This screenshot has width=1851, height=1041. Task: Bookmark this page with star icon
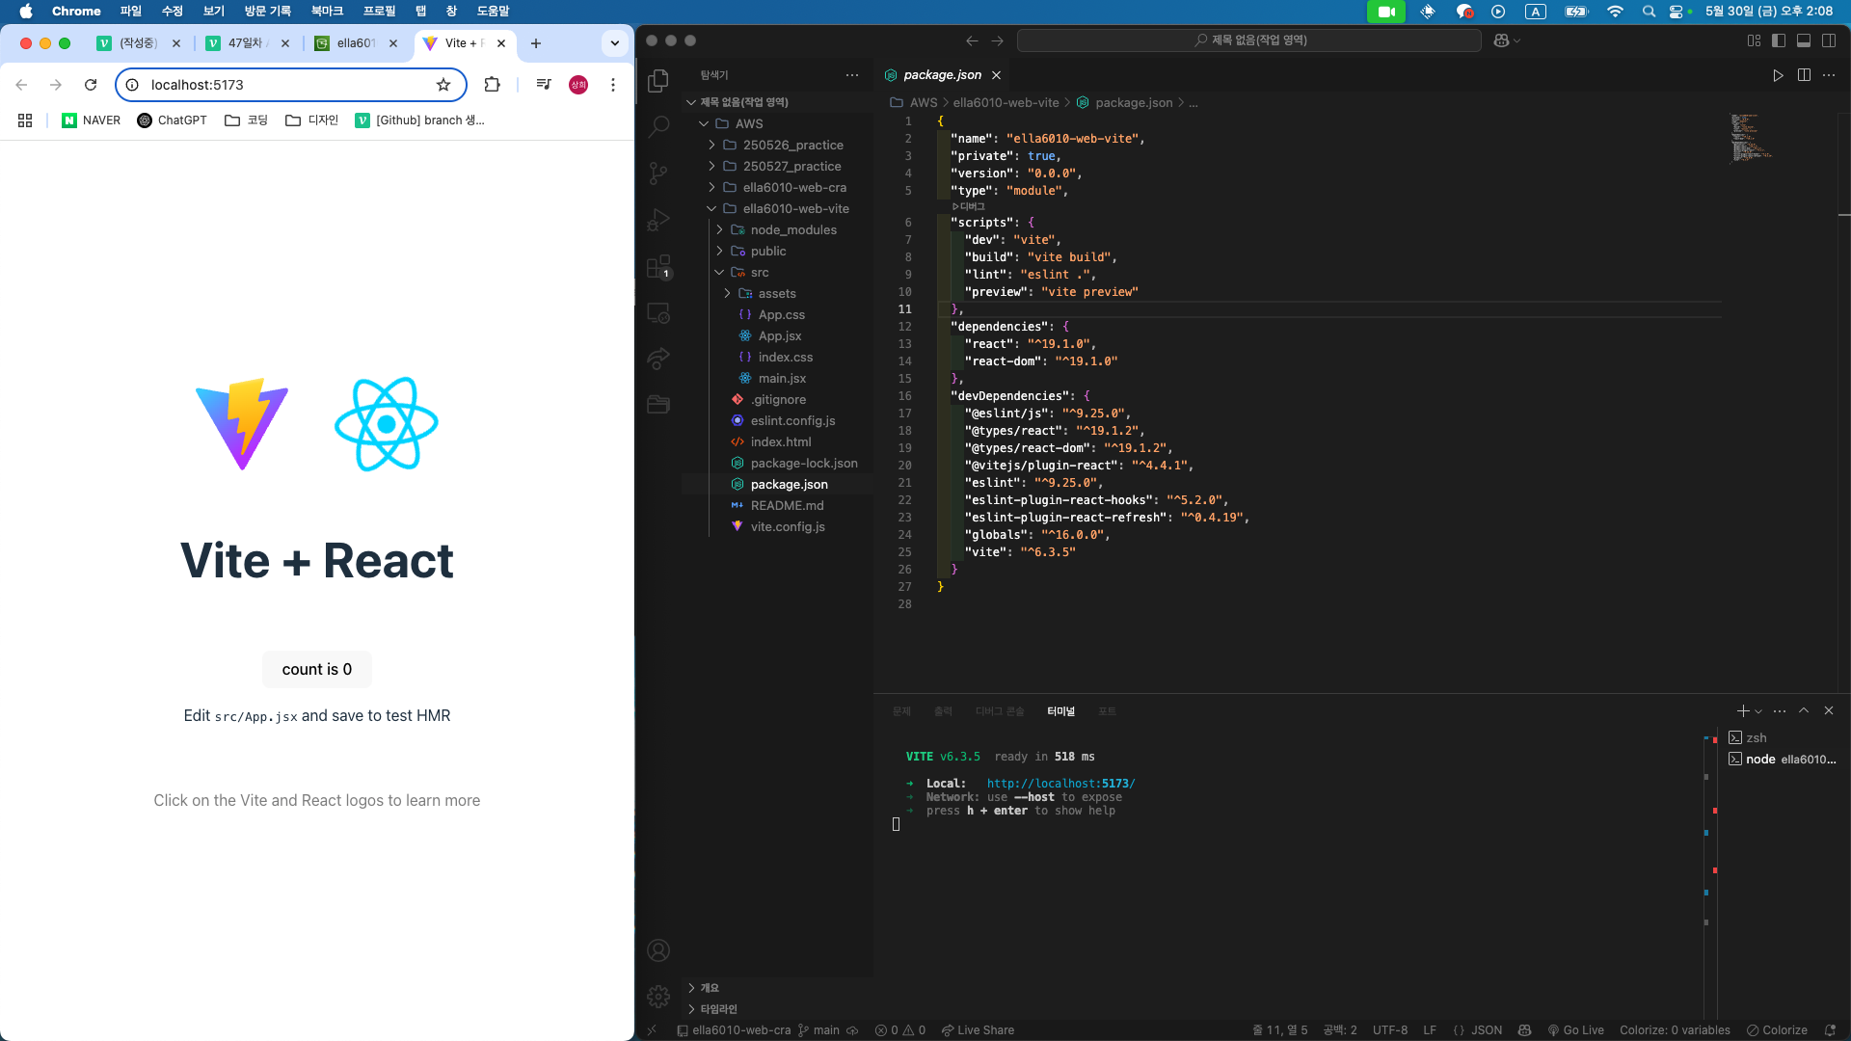click(x=443, y=85)
